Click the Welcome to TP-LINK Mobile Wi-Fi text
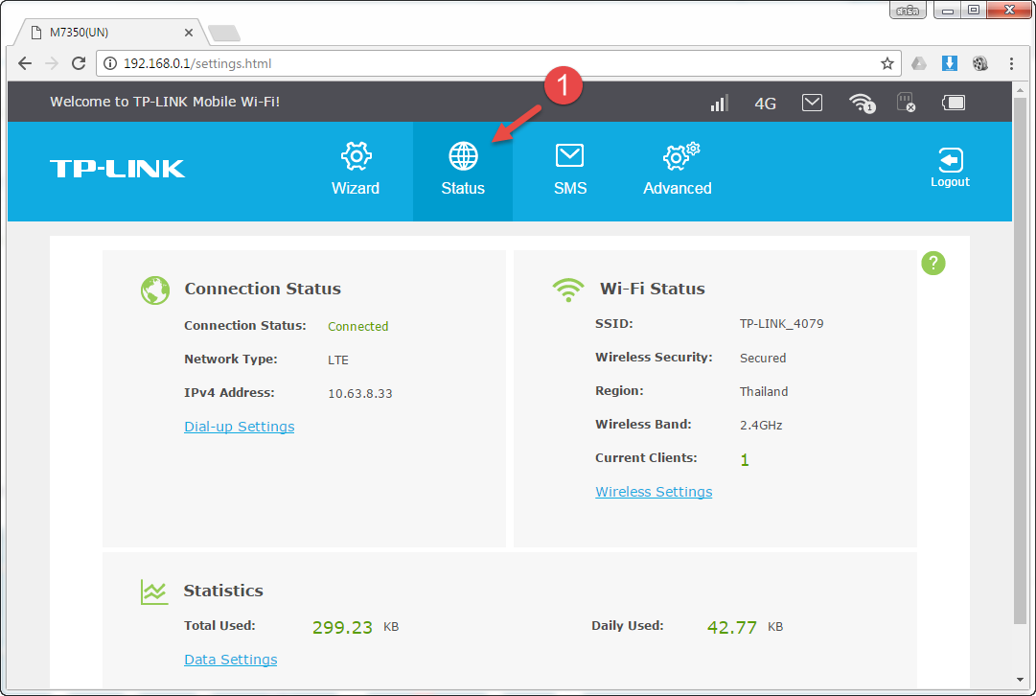Viewport: 1036px width, 696px height. tap(165, 102)
